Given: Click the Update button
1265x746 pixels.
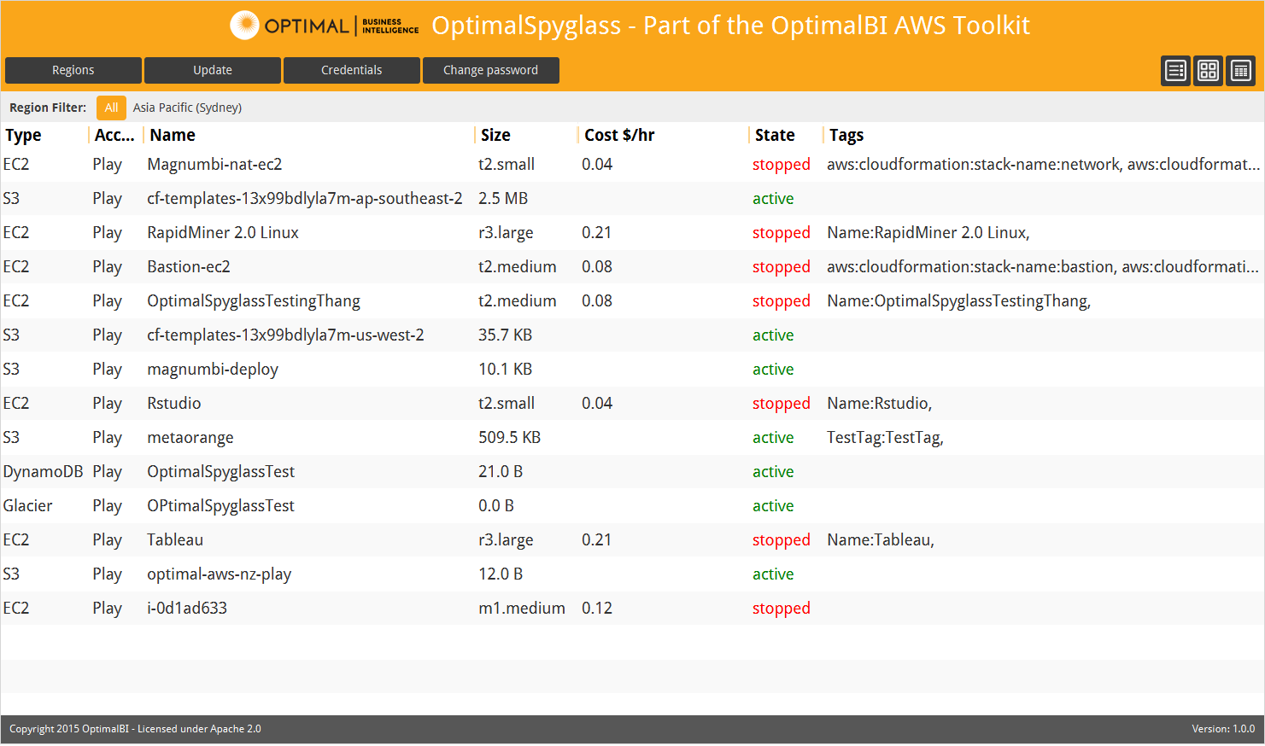Looking at the screenshot, I should (x=213, y=70).
